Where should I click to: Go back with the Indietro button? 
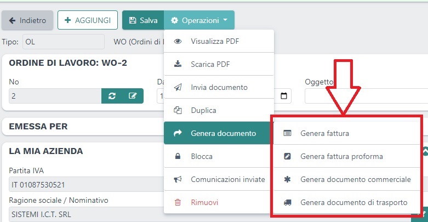(x=27, y=20)
